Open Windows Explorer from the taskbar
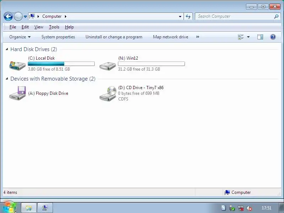Viewport: 284px width, 213px height. 29,208
